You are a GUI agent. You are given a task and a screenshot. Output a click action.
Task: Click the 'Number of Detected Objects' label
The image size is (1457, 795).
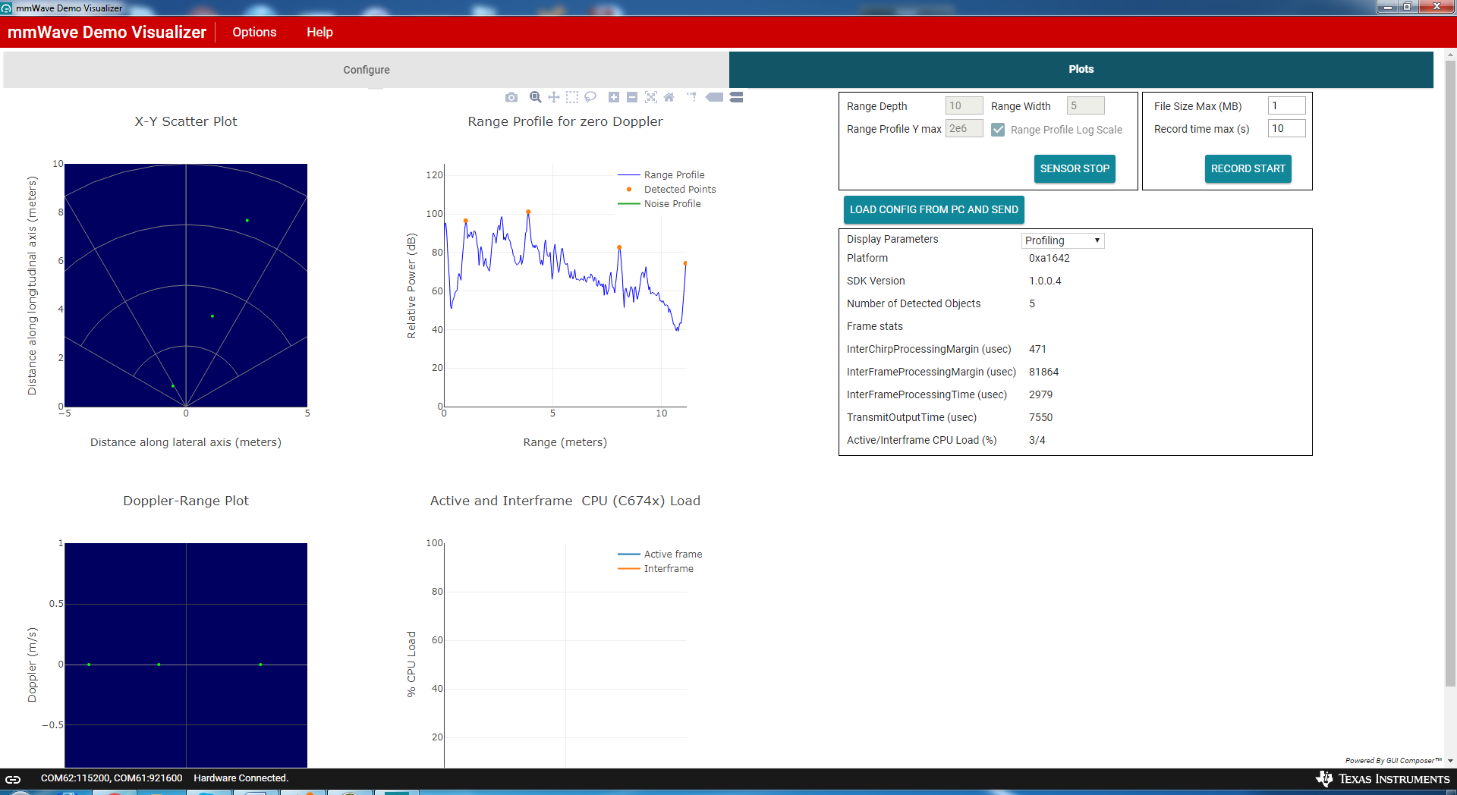click(914, 303)
